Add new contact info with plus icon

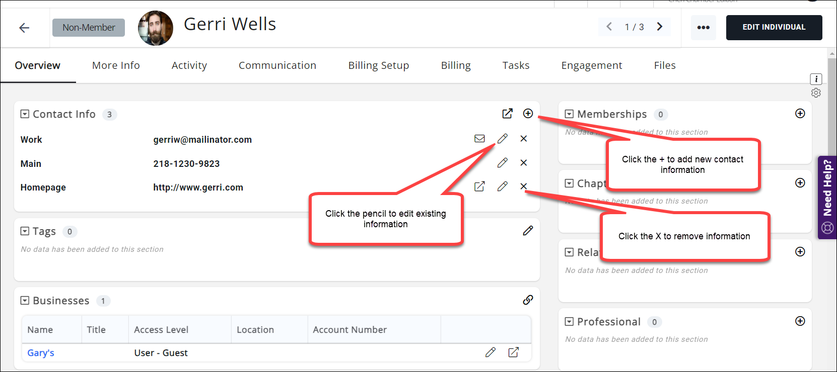528,114
